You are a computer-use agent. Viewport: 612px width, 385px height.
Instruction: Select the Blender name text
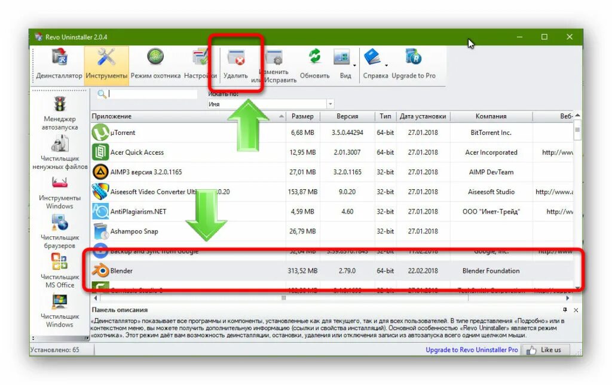point(121,270)
